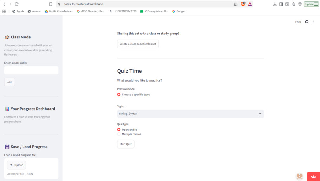Click the "200MB per file • JSON" text

pyautogui.click(x=20, y=174)
